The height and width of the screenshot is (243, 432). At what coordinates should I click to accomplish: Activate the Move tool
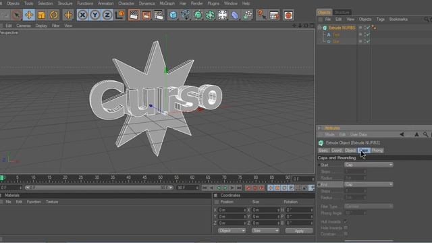pos(29,15)
